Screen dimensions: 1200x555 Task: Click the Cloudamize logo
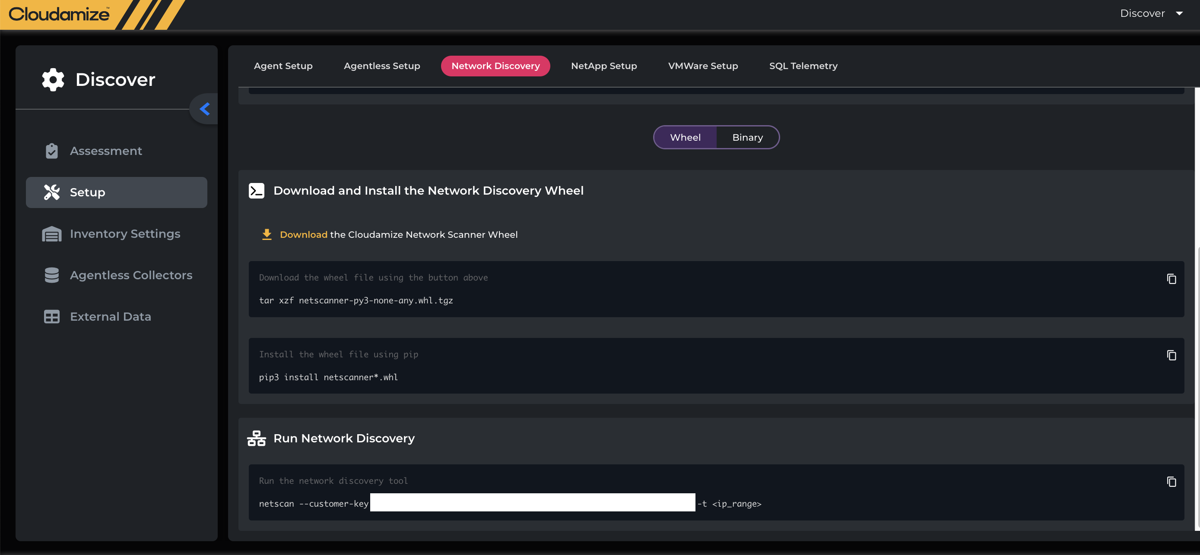coord(59,14)
